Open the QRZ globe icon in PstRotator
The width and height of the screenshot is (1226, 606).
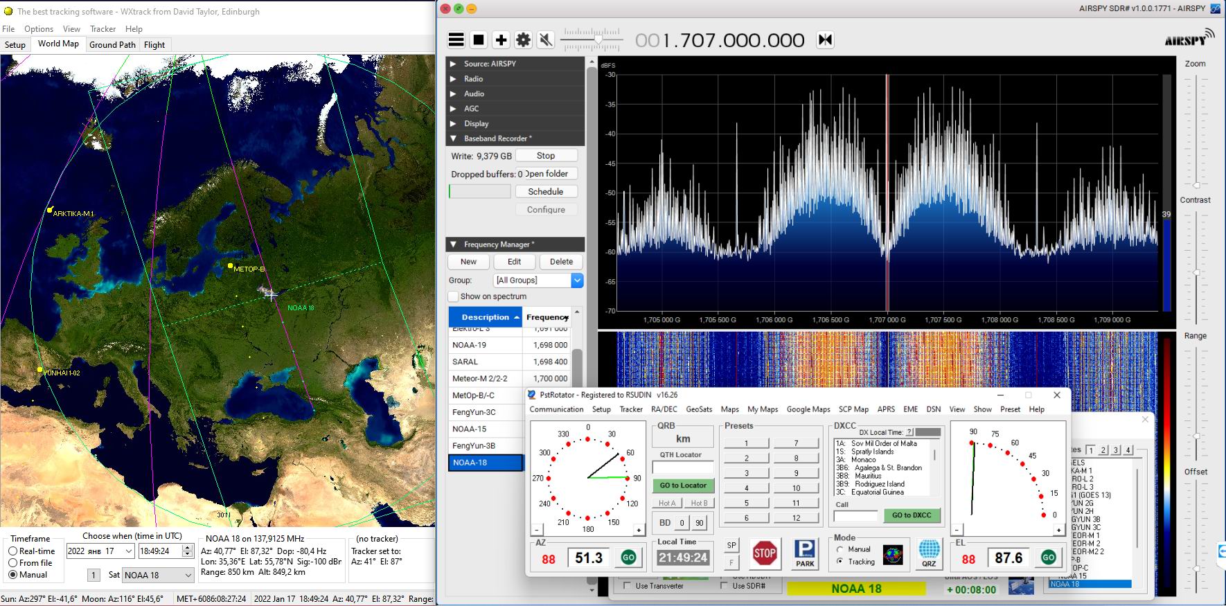(x=929, y=554)
